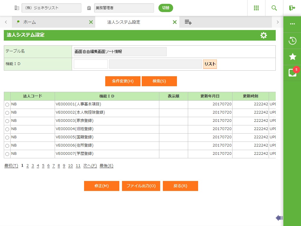Select radio button for VE000007 学歴登録 row
301x226 pixels.
[7, 154]
